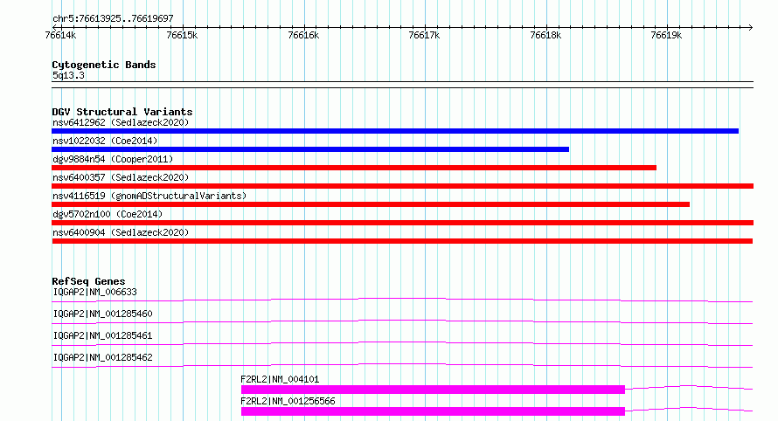Click the 5q13.3 band label
The width and height of the screenshot is (778, 421).
tap(68, 75)
